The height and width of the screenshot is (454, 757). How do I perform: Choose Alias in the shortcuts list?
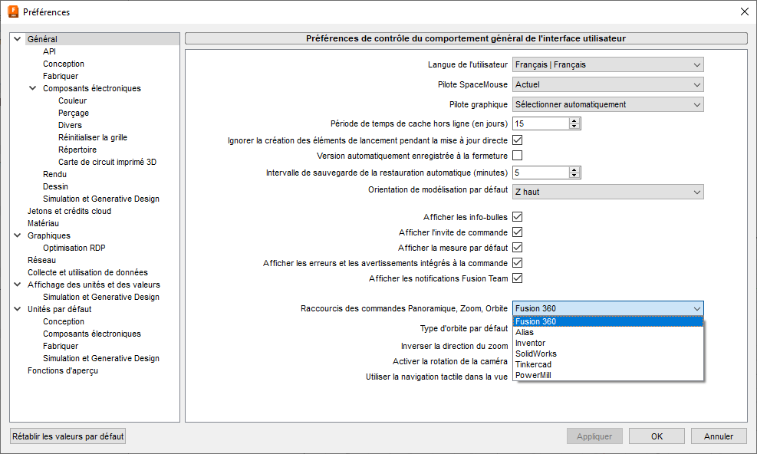tap(607, 332)
